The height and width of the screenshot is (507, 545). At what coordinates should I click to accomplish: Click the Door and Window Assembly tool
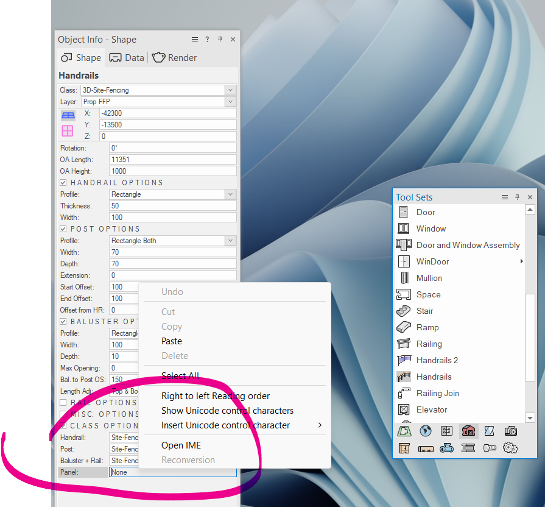(468, 245)
